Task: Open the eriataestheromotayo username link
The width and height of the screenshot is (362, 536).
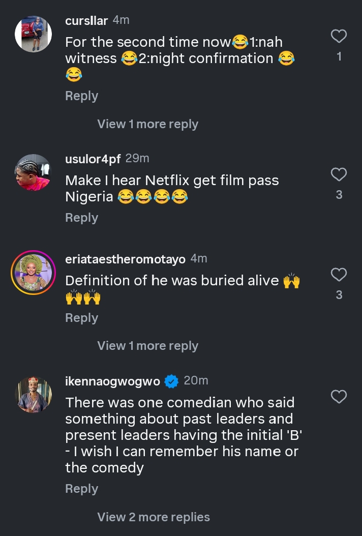Action: tap(125, 259)
